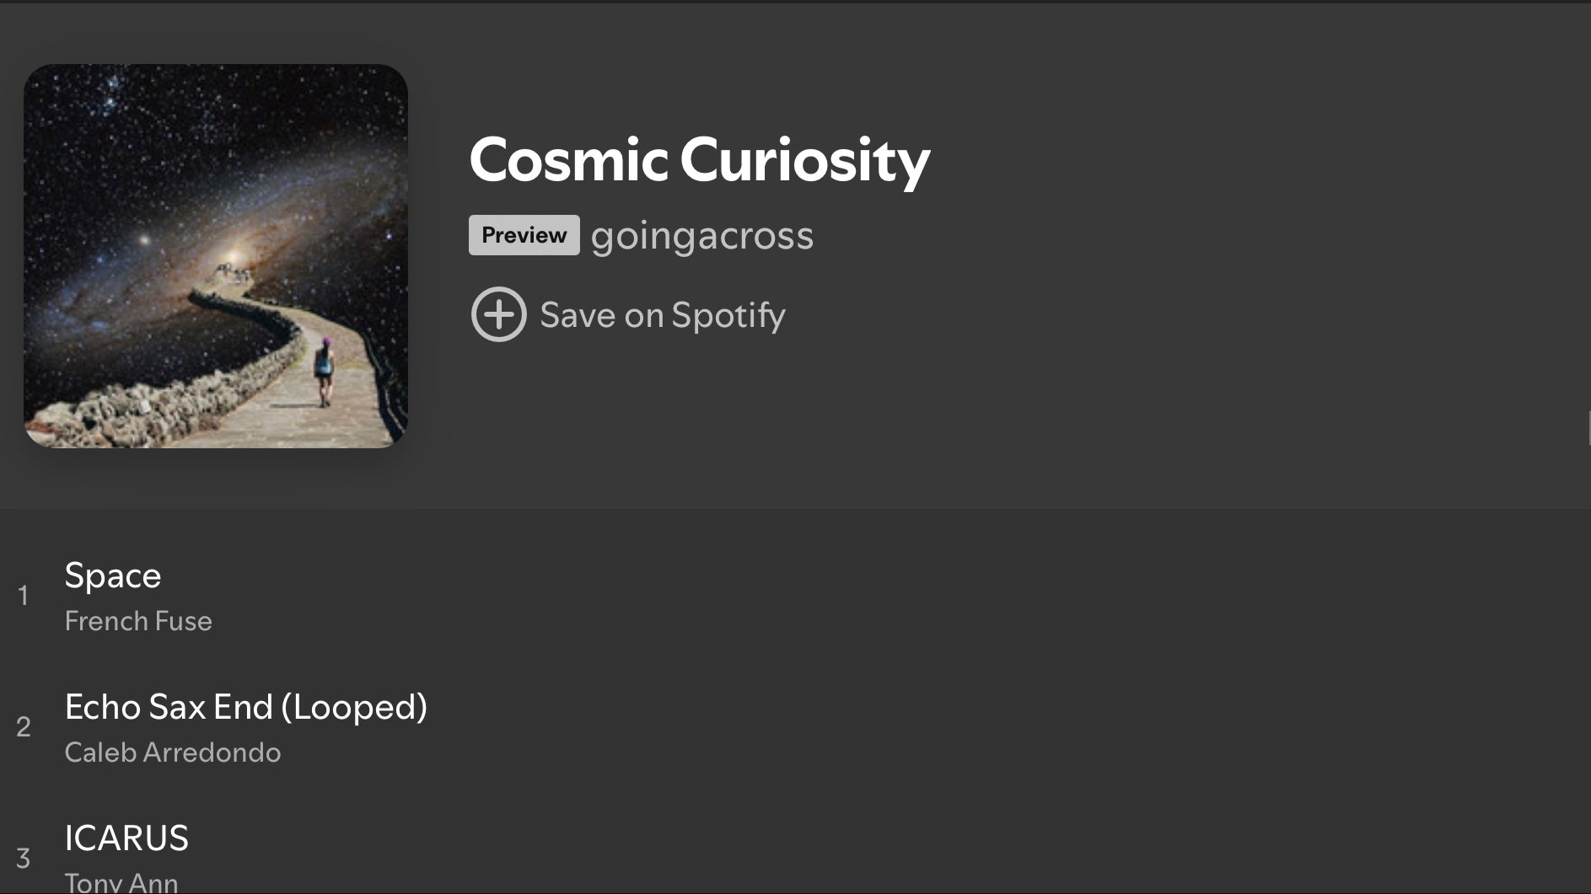Click track number 3 in list
Screen dimensions: 1591x894
click(24, 859)
